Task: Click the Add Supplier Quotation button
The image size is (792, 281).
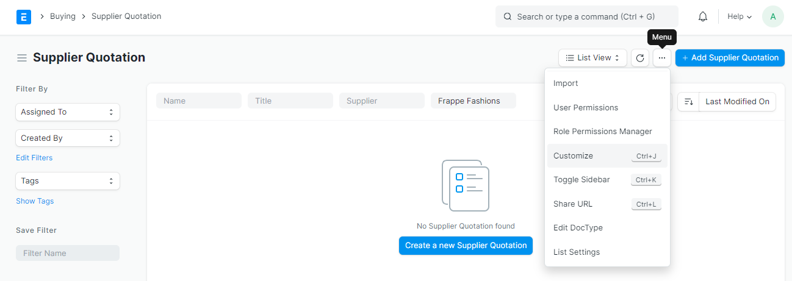Action: pos(730,58)
